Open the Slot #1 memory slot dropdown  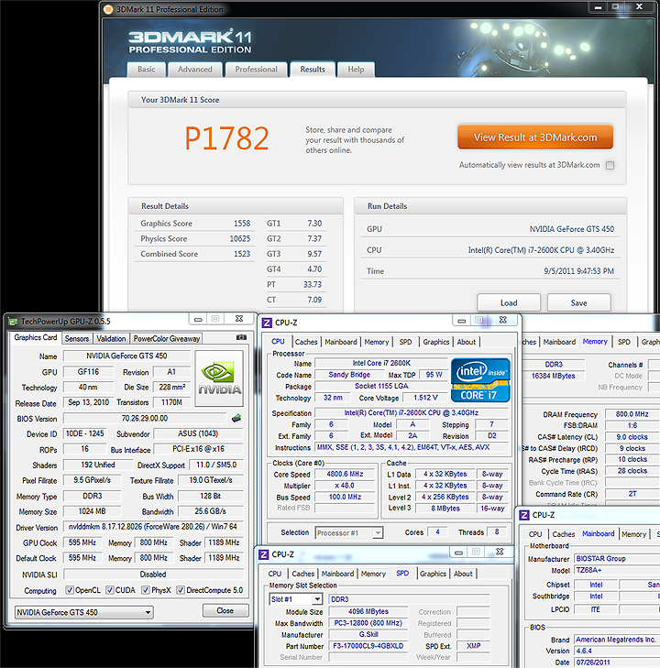tap(296, 599)
